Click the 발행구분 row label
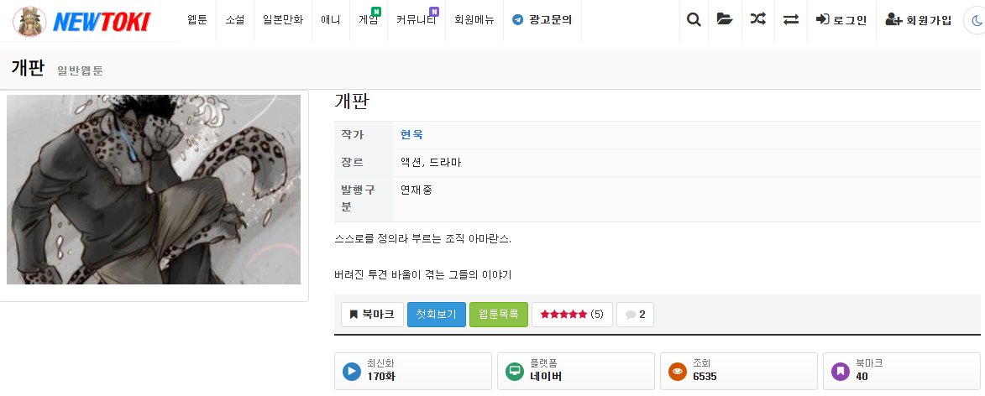Image resolution: width=985 pixels, height=396 pixels. [x=358, y=198]
